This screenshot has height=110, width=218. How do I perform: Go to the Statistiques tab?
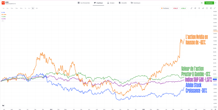pos(136,3)
